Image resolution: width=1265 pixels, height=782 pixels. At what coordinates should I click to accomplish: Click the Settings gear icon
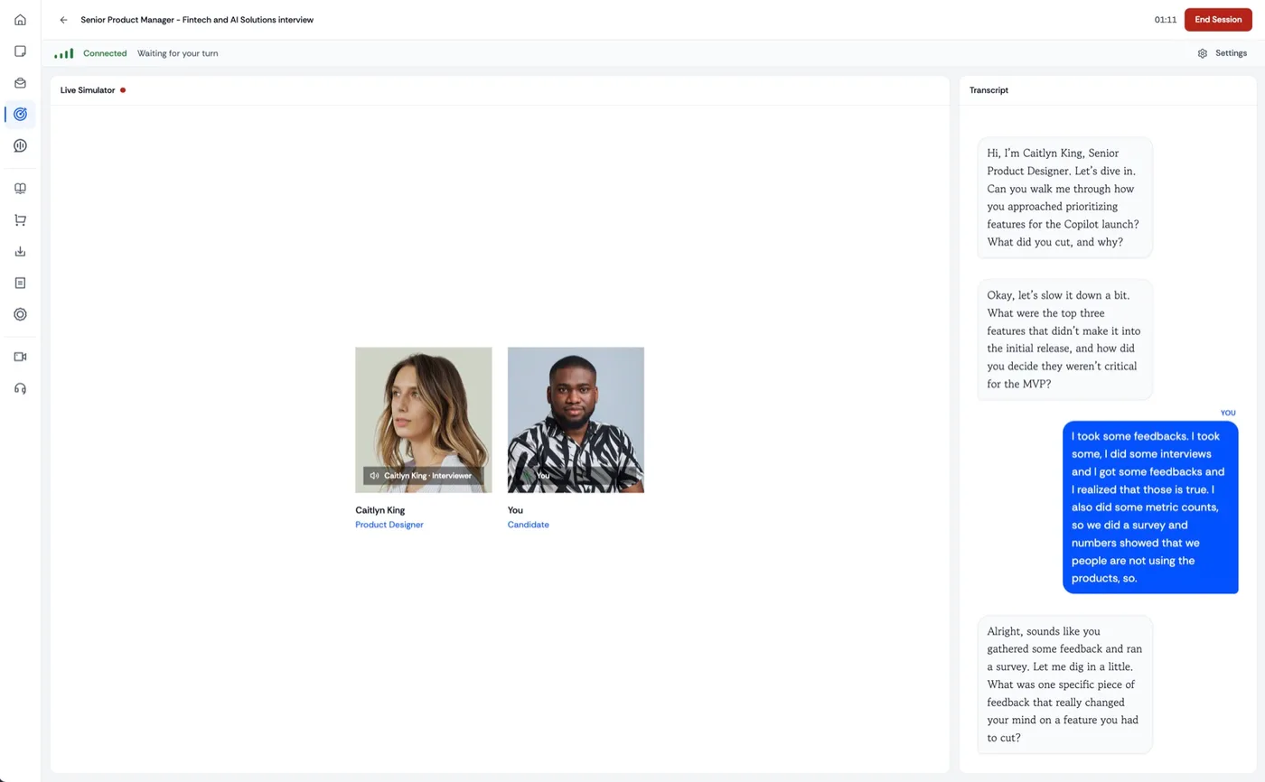pos(1203,53)
